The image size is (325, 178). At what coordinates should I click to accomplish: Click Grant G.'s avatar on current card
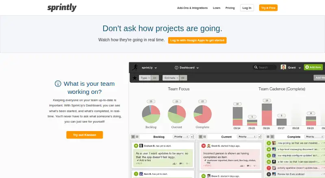coord(209,146)
